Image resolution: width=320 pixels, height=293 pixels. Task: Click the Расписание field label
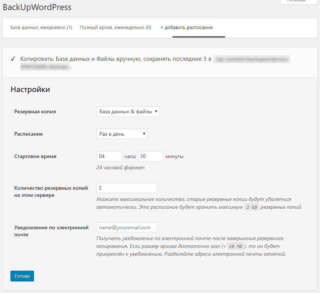(28, 134)
